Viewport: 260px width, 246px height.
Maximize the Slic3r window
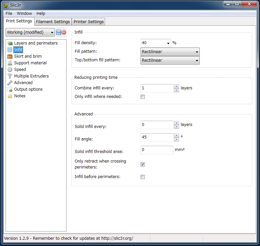coord(237,4)
